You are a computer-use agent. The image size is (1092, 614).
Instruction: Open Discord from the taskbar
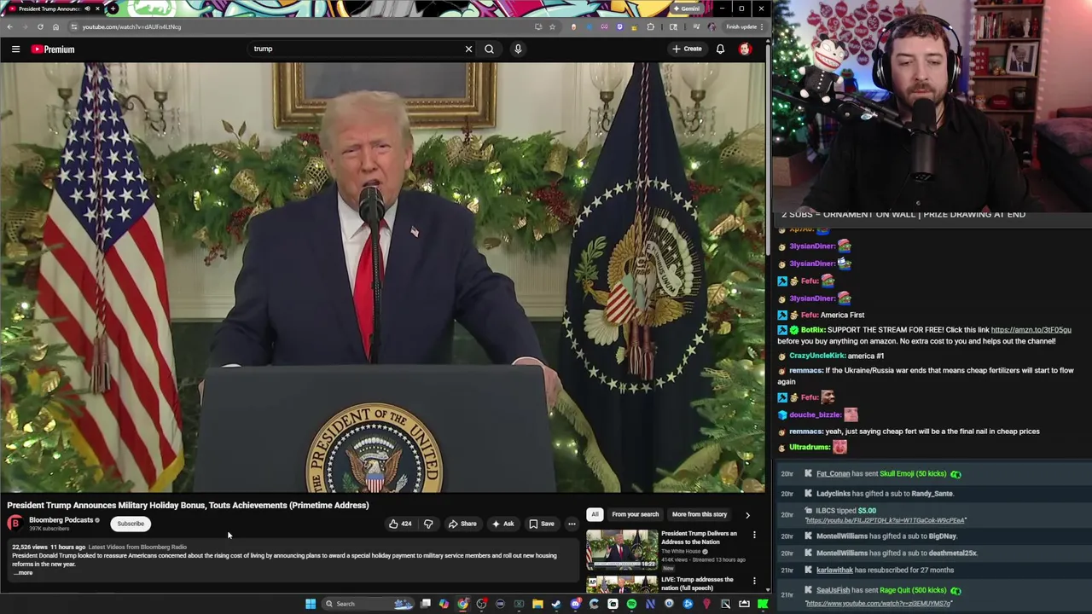(576, 604)
